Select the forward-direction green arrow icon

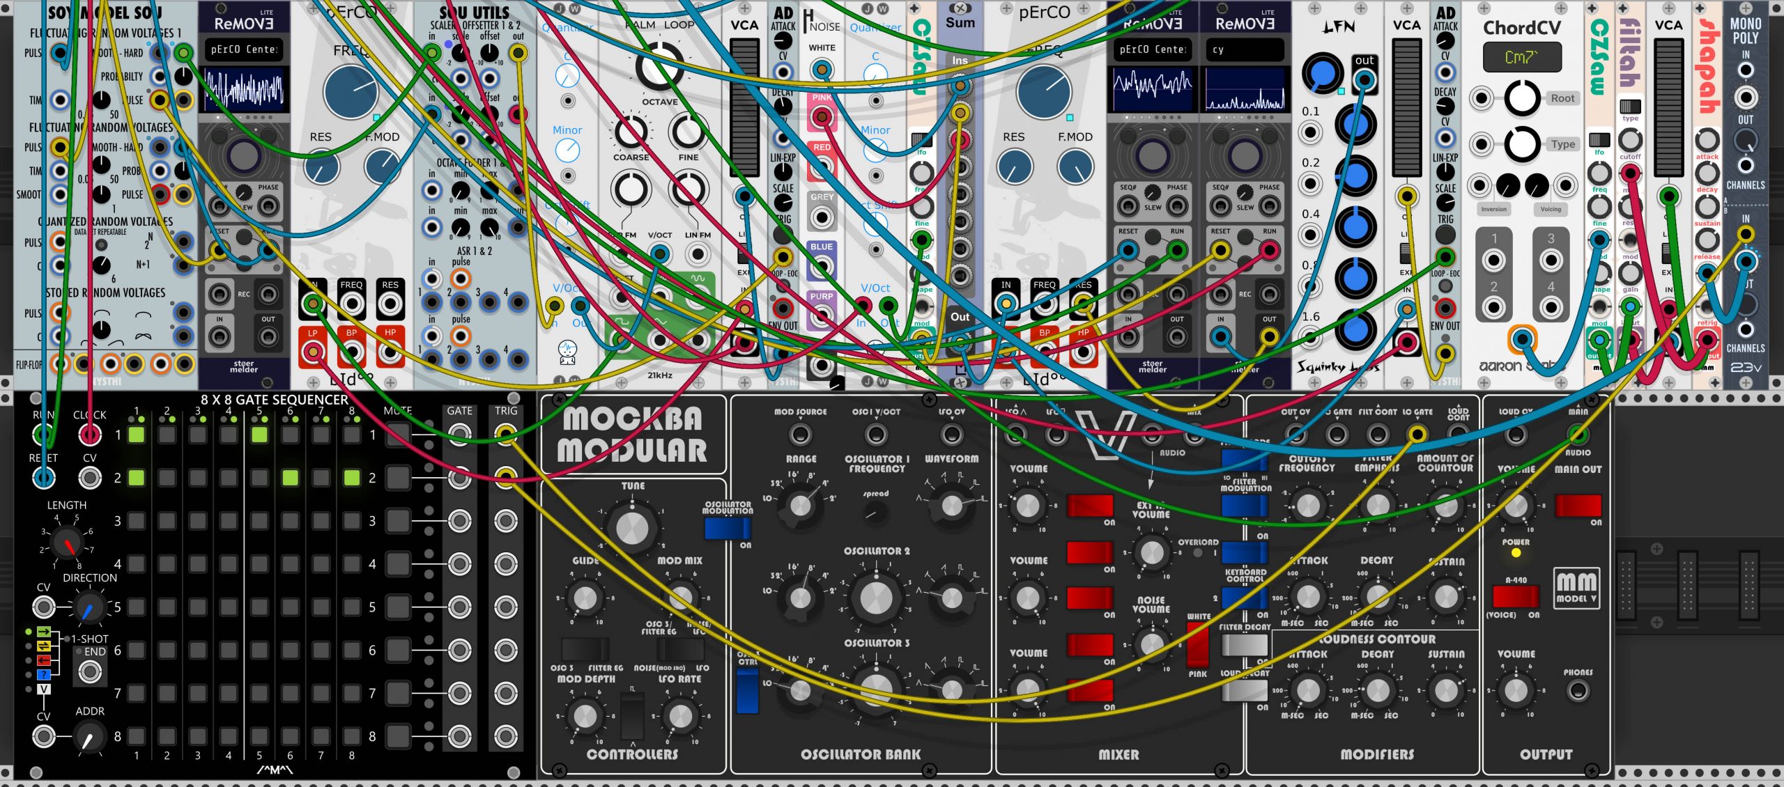point(44,632)
